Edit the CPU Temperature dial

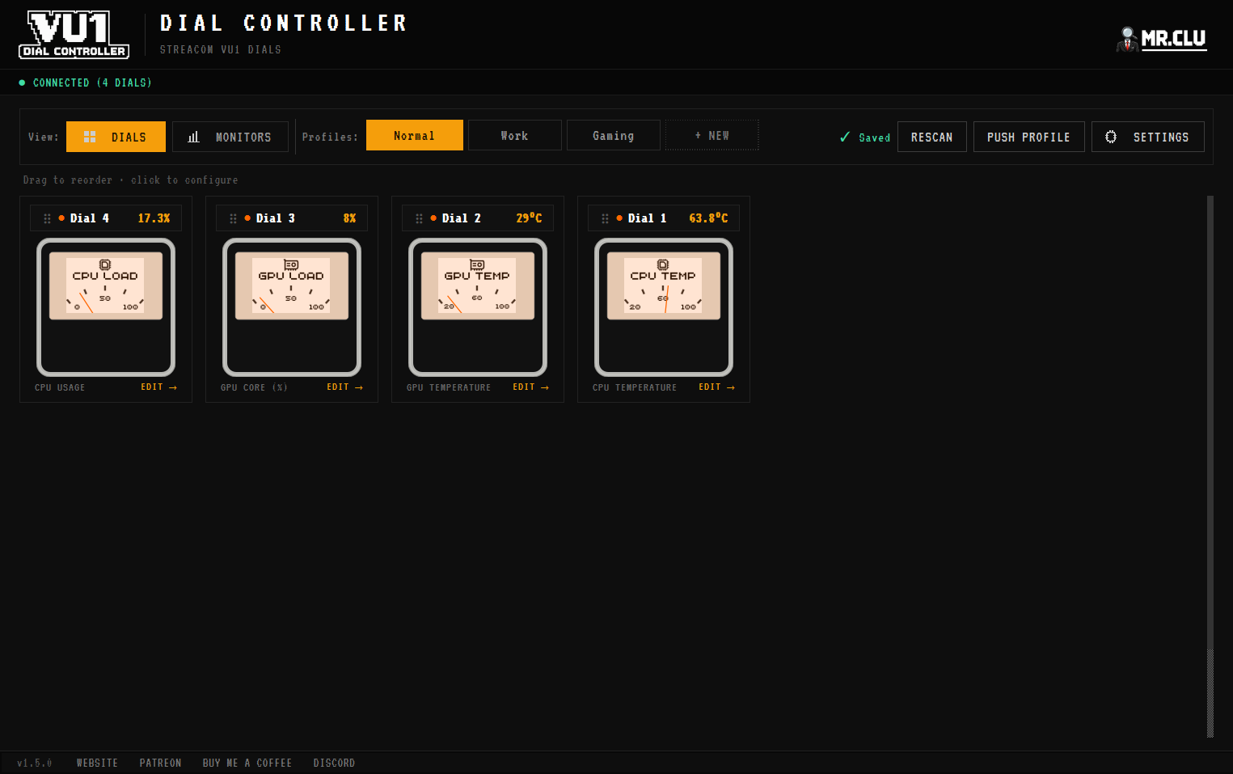pyautogui.click(x=716, y=387)
